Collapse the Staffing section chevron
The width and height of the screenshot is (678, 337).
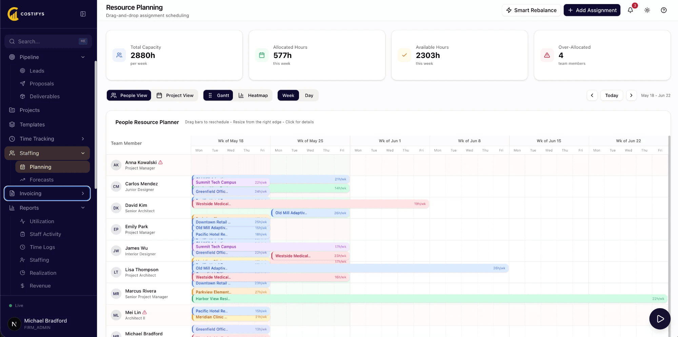[83, 153]
